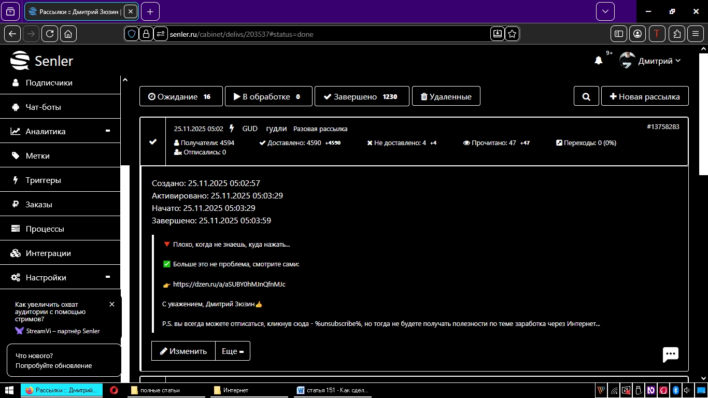Collapse the Настройки sidebar section
The width and height of the screenshot is (708, 398).
(x=108, y=277)
